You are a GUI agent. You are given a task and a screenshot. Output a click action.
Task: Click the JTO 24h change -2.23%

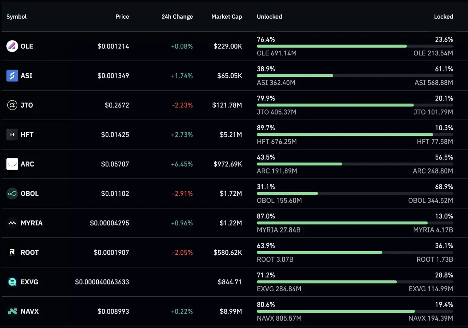[183, 105]
